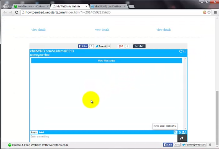Click the page scrollbar up arrow
The image size is (219, 149).
point(217,18)
